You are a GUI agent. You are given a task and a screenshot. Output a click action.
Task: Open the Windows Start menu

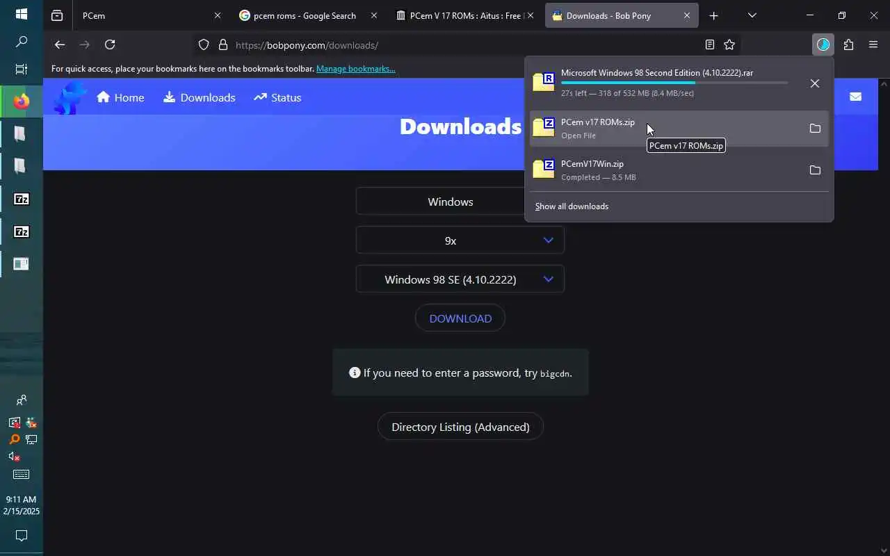[21, 14]
